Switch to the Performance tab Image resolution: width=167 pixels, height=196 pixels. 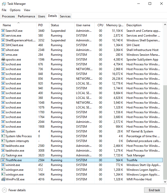pyautogui.click(x=26, y=16)
